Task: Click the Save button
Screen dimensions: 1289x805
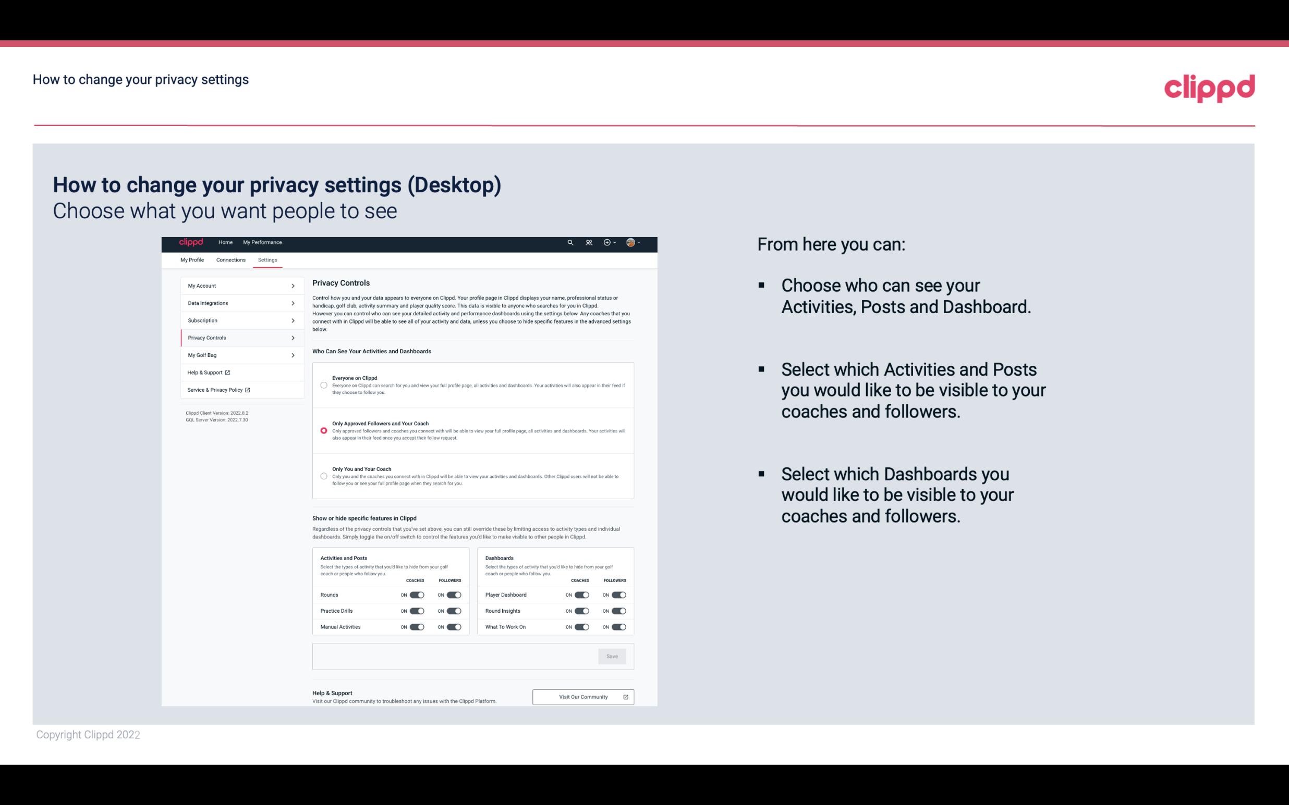Action: (613, 655)
